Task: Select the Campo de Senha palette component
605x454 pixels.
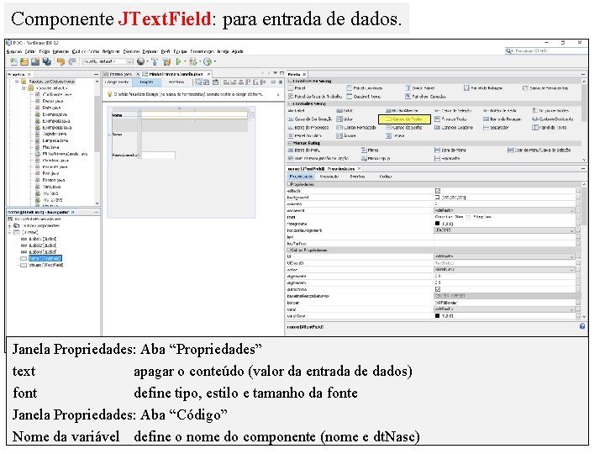Action: (404, 128)
